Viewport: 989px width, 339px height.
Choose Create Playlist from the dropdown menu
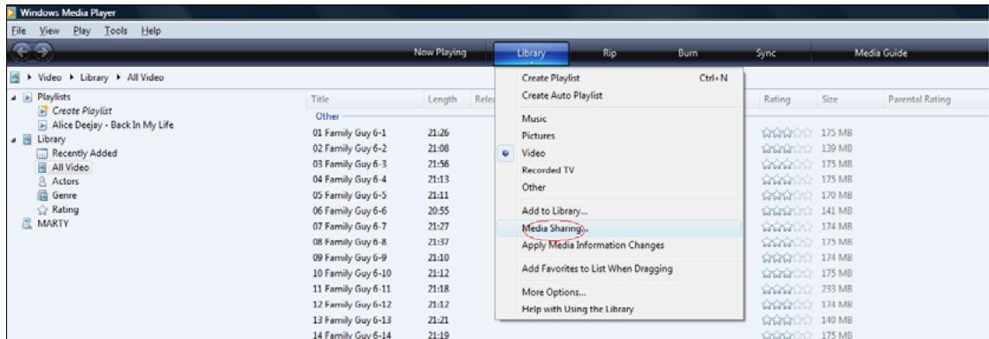[618, 79]
